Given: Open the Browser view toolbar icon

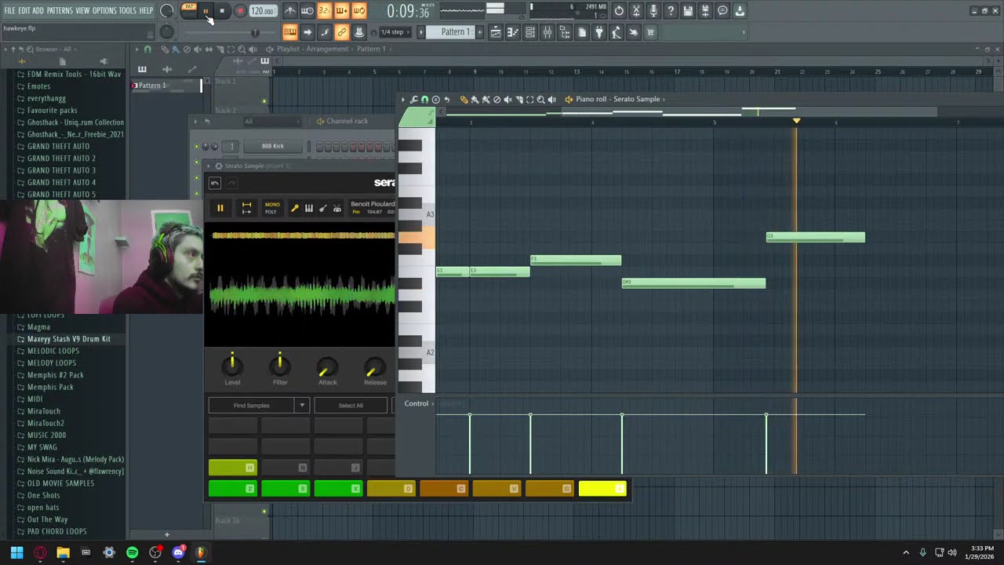Looking at the screenshot, I should pyautogui.click(x=565, y=32).
